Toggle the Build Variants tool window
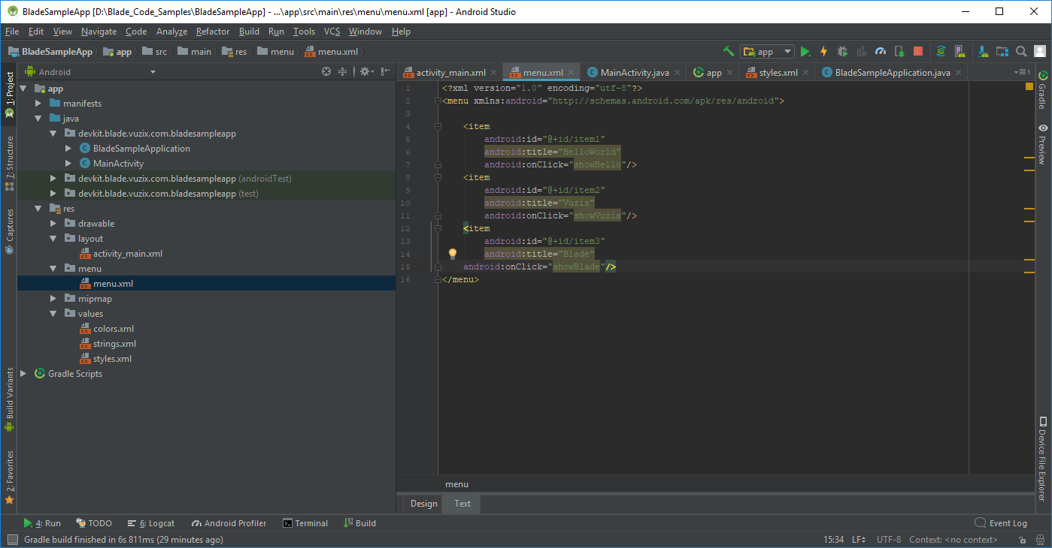1052x548 pixels. [x=9, y=399]
